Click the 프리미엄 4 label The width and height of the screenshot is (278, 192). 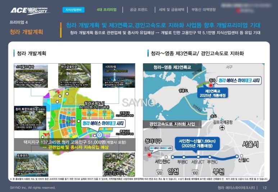coord(19,22)
